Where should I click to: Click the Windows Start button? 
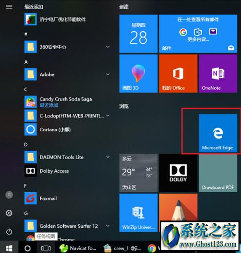(x=9, y=248)
